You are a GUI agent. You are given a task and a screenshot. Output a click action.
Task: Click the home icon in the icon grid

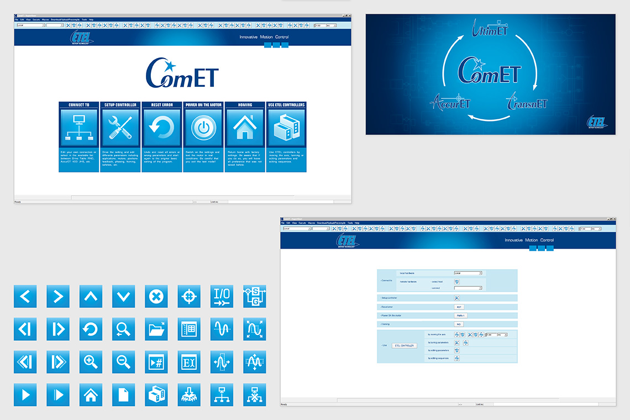tap(91, 395)
